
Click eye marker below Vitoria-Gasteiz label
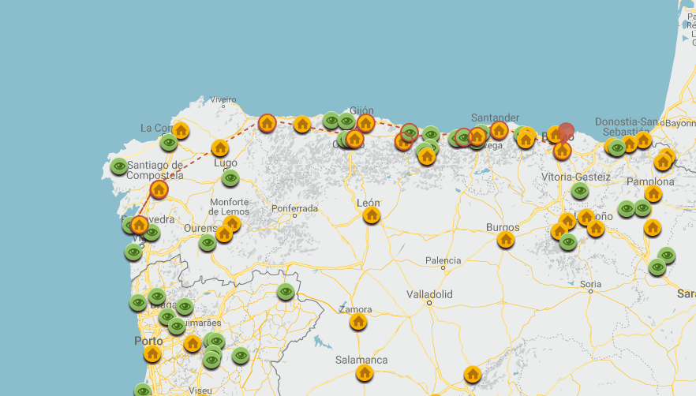580,191
